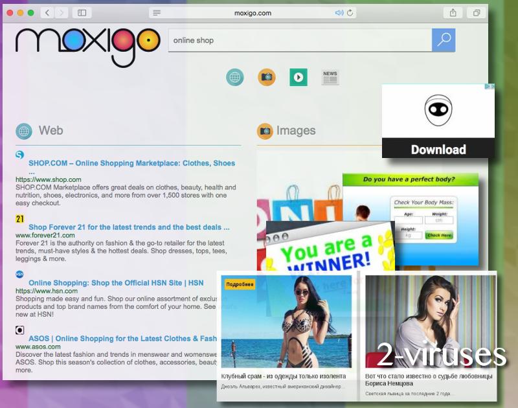This screenshot has width=518, height=408.
Task: Click the https://www.hsn.com URL
Action: coord(47,291)
